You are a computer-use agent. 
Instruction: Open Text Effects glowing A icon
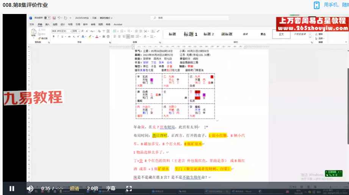point(83,36)
